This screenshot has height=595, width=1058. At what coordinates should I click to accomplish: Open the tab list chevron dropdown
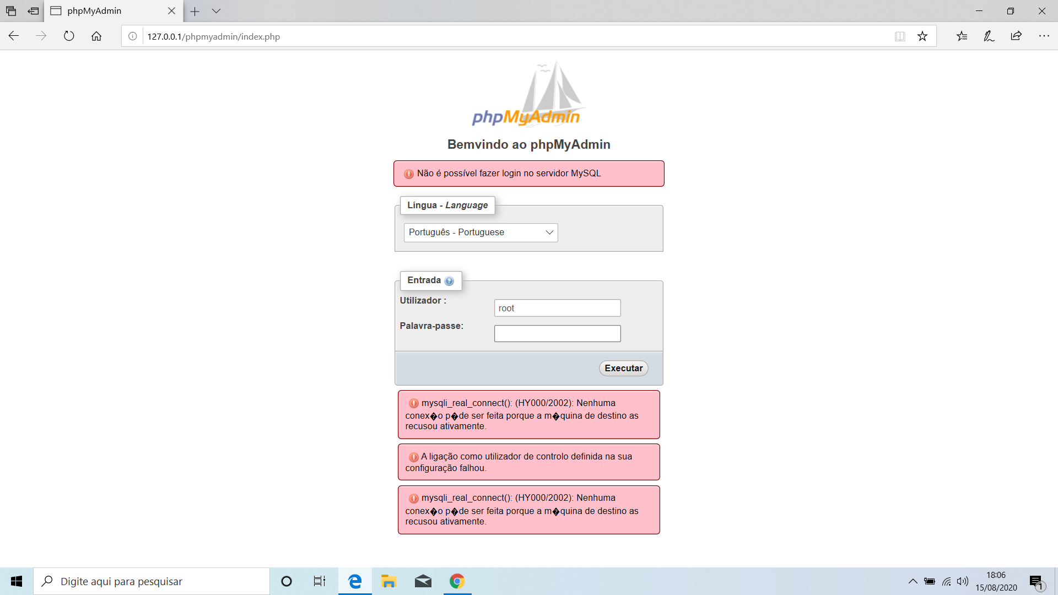(216, 11)
